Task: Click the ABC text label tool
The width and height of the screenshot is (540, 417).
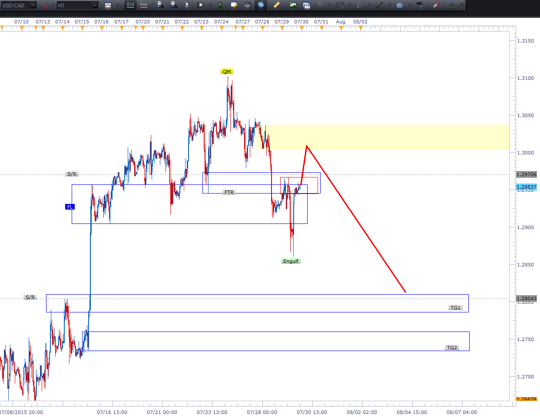Action: coord(419,5)
